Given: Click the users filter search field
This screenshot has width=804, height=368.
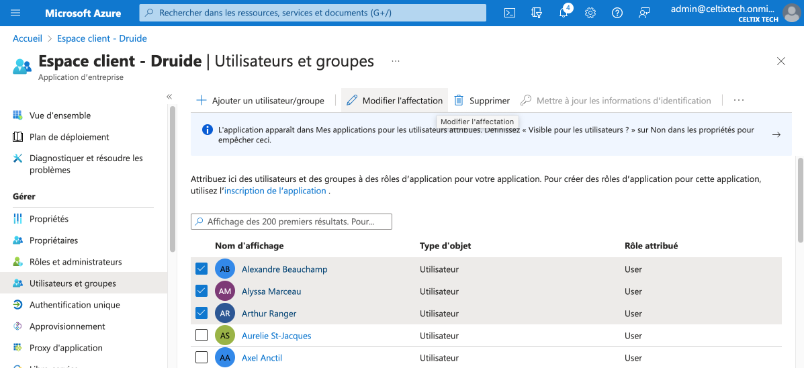Looking at the screenshot, I should click(x=292, y=222).
